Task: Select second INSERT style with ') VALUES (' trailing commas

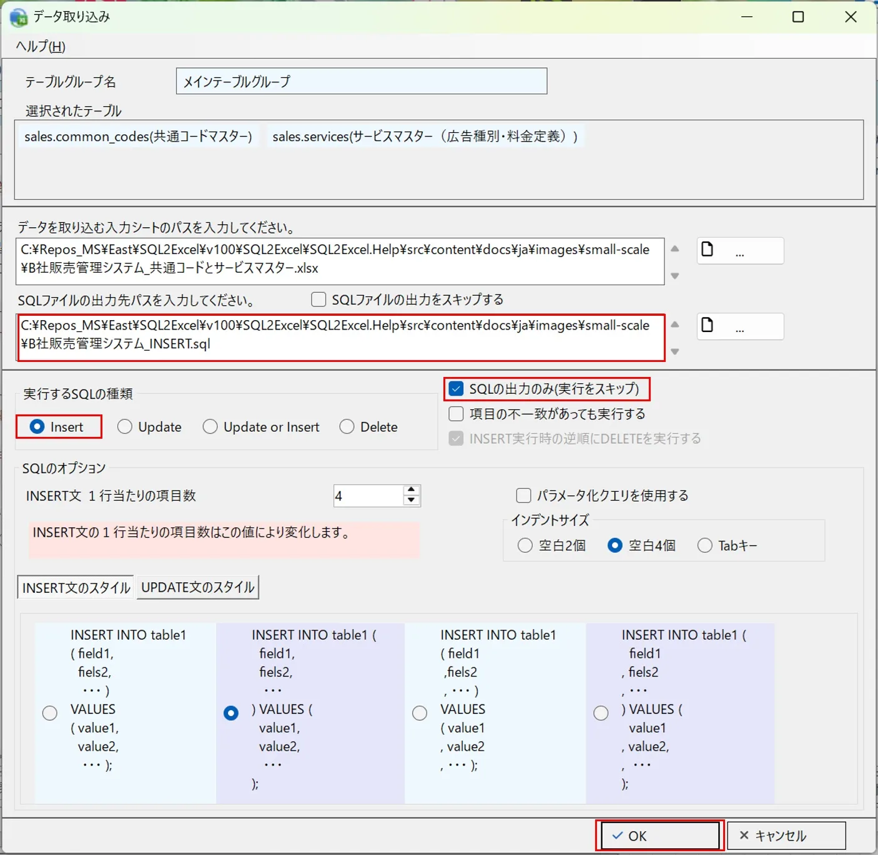Action: 231,713
